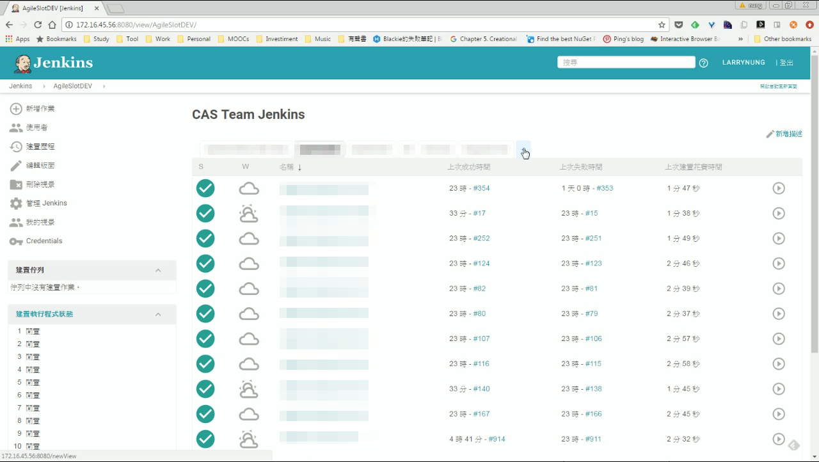Image resolution: width=819 pixels, height=462 pixels.
Task: Show more bookmarks chevron
Action: (740, 38)
